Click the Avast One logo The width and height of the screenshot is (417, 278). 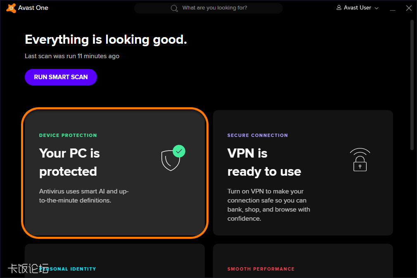(11, 7)
